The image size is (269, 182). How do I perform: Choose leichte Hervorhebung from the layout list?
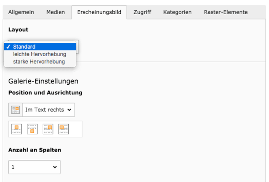point(40,54)
